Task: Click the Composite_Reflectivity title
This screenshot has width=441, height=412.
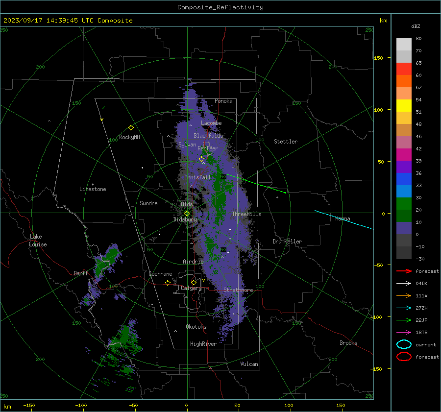Action: click(220, 7)
